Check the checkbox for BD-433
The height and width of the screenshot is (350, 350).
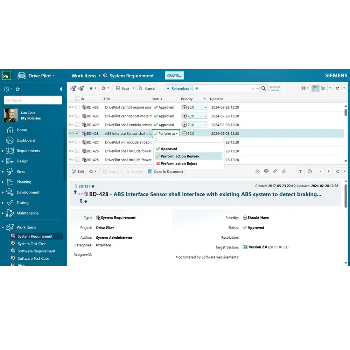pos(77,107)
